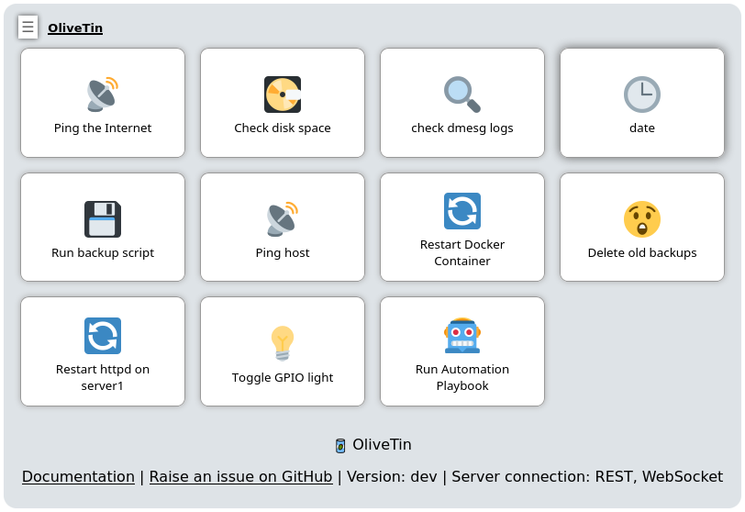Click the floppy disk icon for backup script
Image resolution: width=745 pixels, height=512 pixels.
(103, 219)
